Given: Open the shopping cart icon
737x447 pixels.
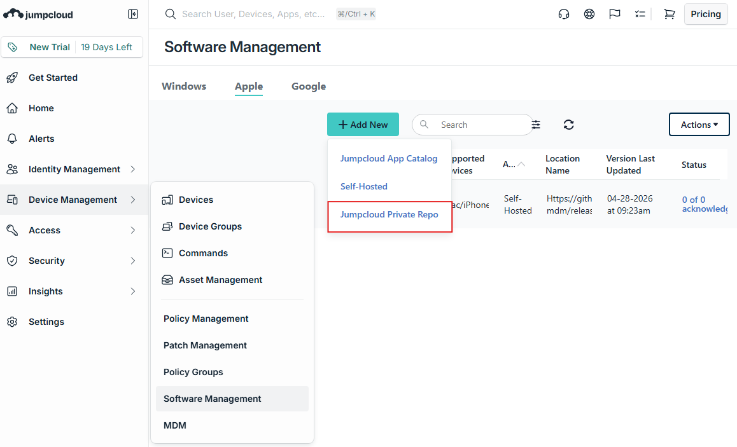Looking at the screenshot, I should [670, 14].
